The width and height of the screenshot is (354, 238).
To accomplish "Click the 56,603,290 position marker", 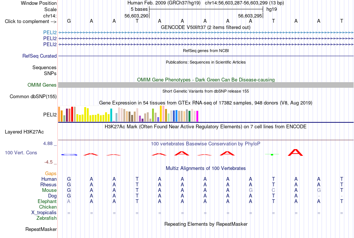I will point(136,16).
